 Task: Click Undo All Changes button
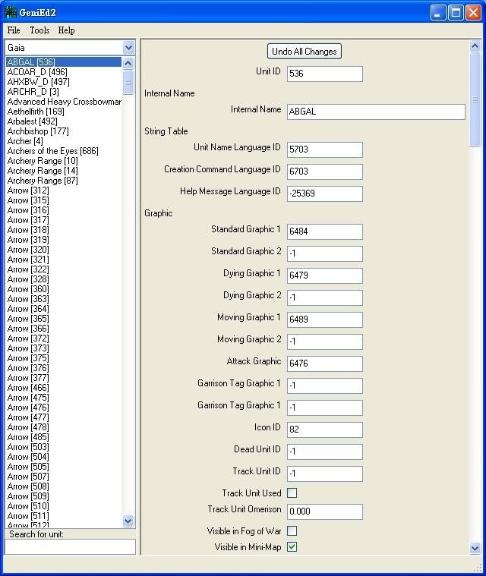[x=305, y=52]
